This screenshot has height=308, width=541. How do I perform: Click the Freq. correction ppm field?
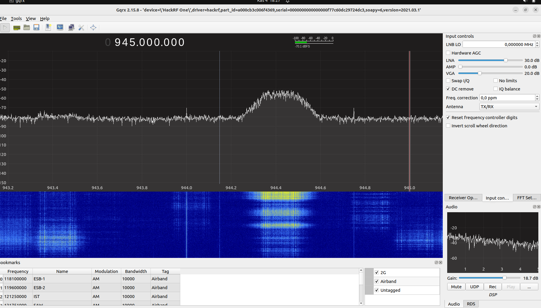507,98
